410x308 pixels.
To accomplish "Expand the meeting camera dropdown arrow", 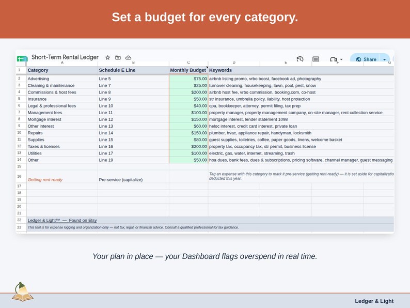I will click(341, 59).
